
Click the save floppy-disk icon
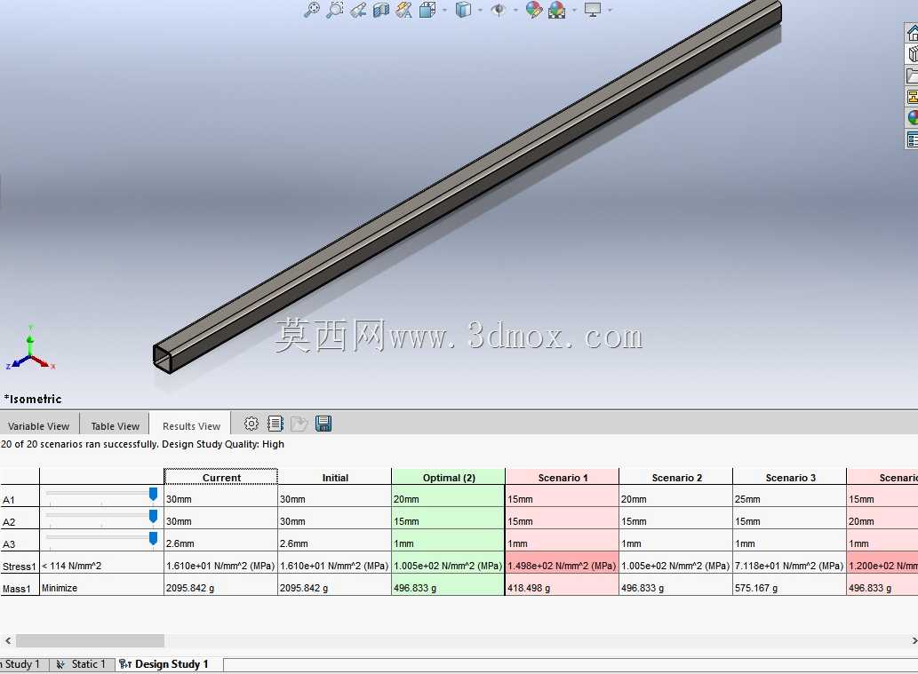coord(323,424)
